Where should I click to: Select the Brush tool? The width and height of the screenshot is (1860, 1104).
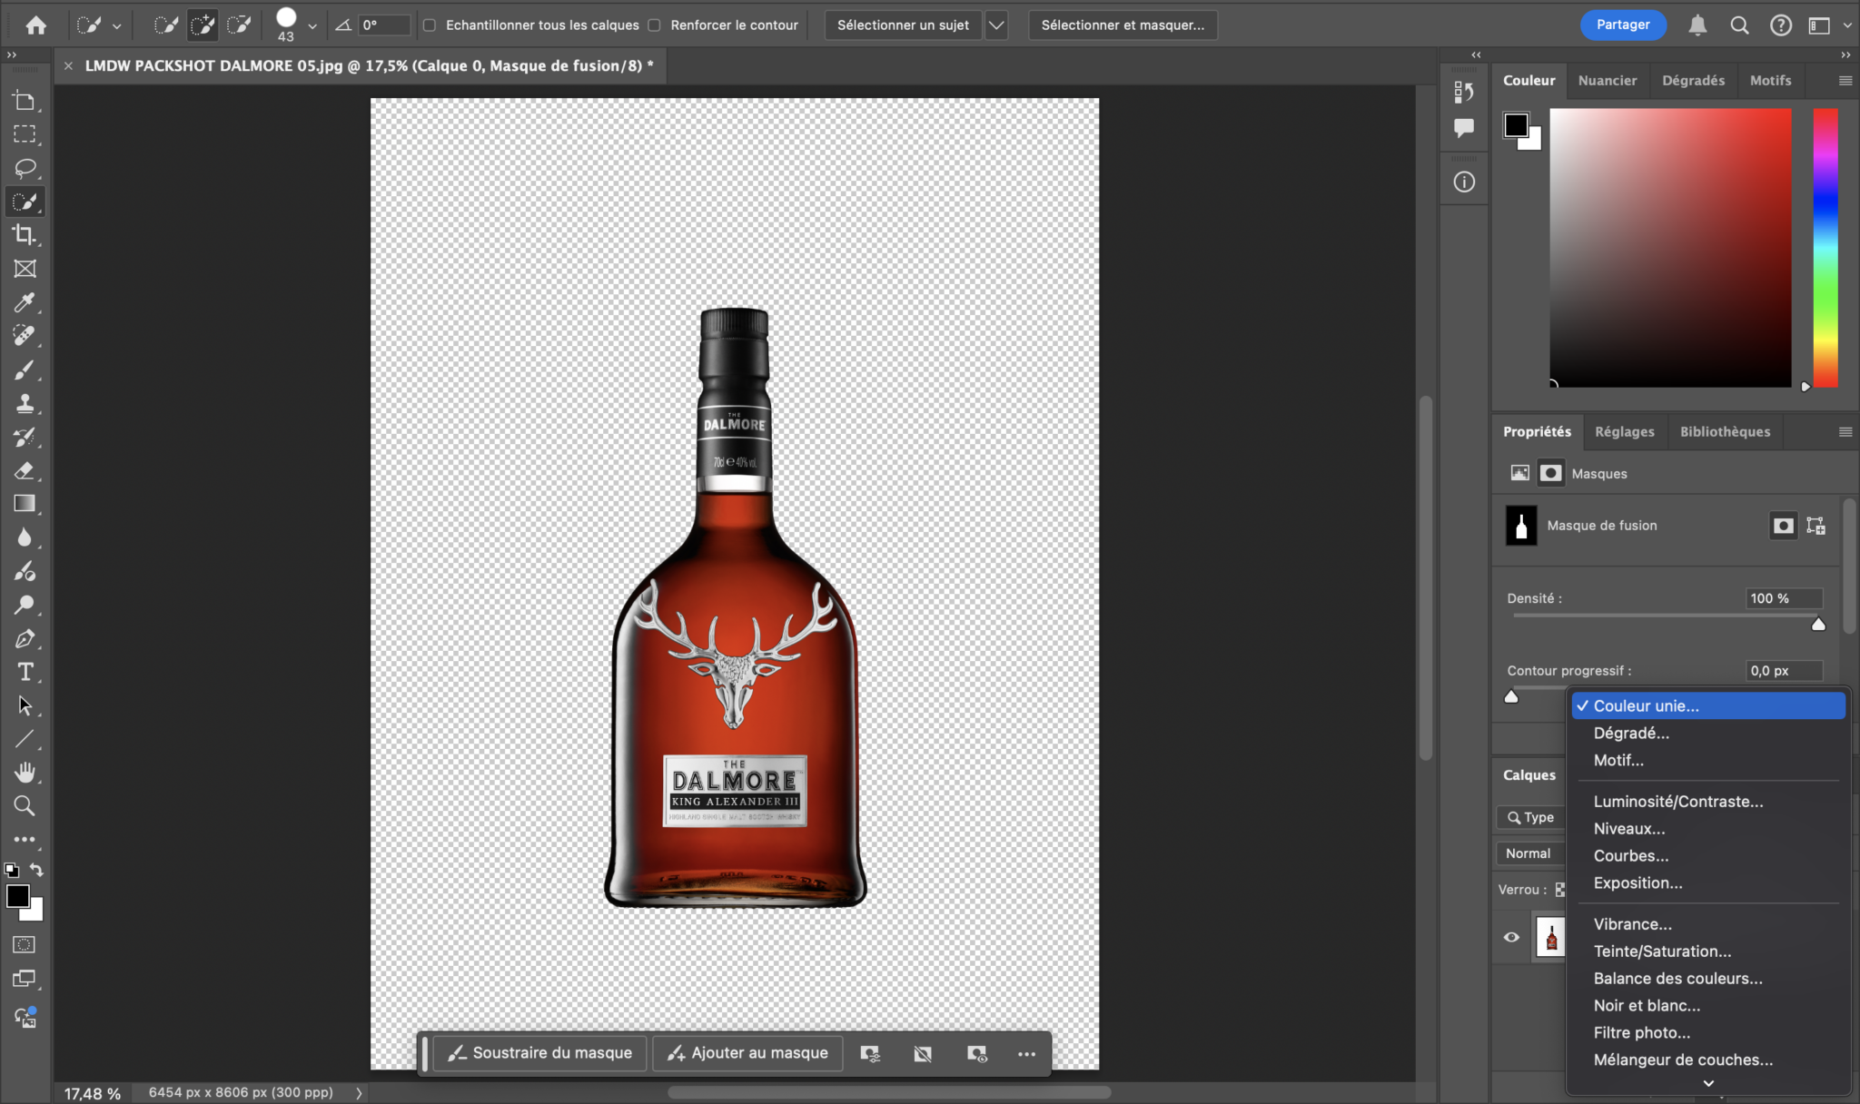pyautogui.click(x=25, y=370)
